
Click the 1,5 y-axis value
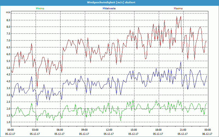8,115
